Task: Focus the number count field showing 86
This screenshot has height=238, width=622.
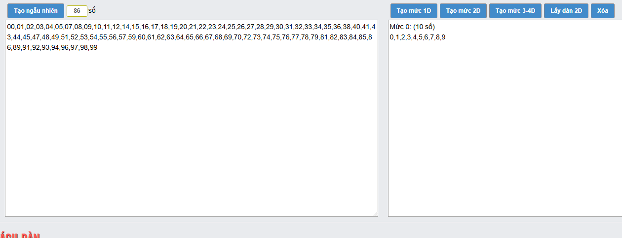Action: tap(77, 11)
